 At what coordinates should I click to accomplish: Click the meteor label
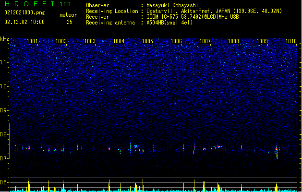point(68,15)
